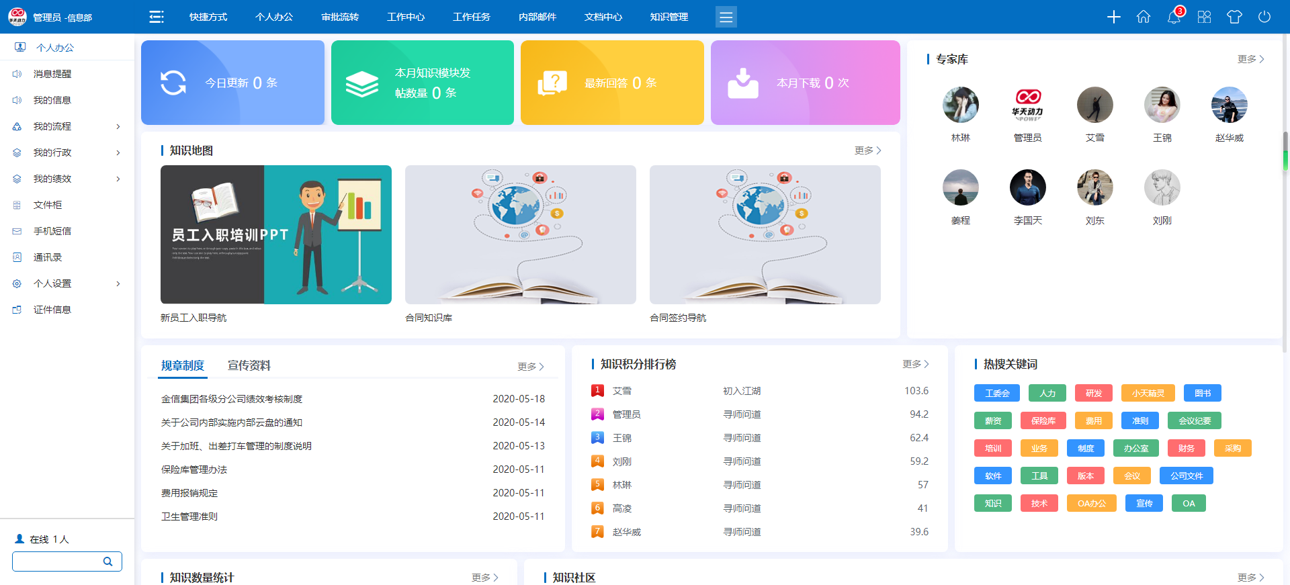Viewport: 1290px width, 585px height.
Task: Open the overflow menu button after 知识管理
Action: tap(726, 17)
